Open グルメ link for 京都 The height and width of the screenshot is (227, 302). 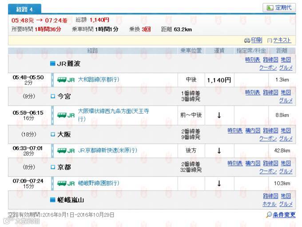point(286,171)
